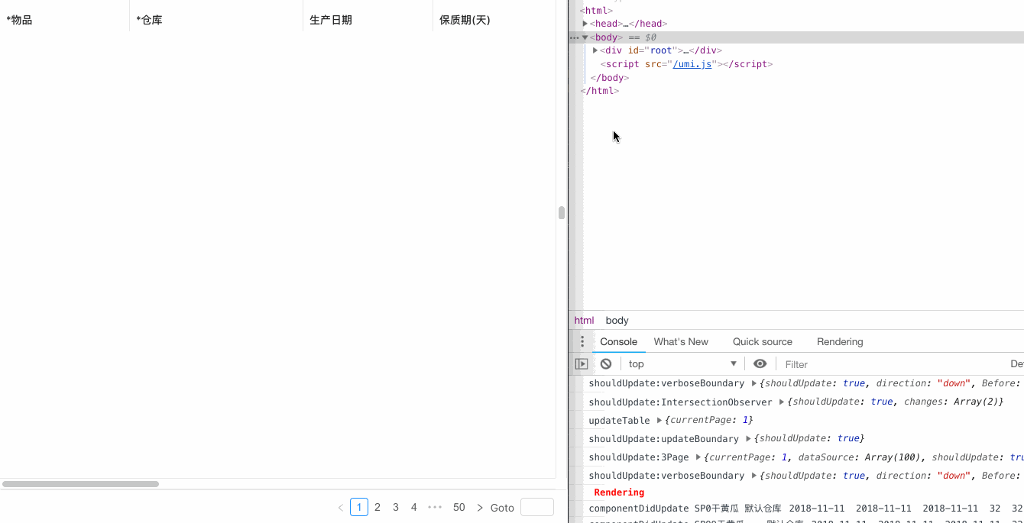Select html in the breadcrumb bar
The width and height of the screenshot is (1024, 523).
click(x=584, y=321)
